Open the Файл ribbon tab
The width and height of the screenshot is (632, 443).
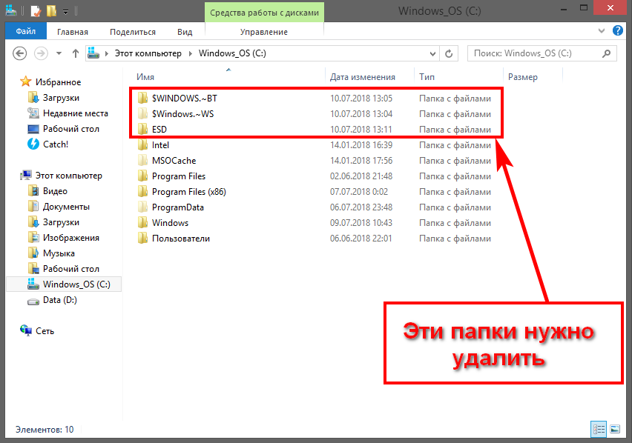pos(26,31)
